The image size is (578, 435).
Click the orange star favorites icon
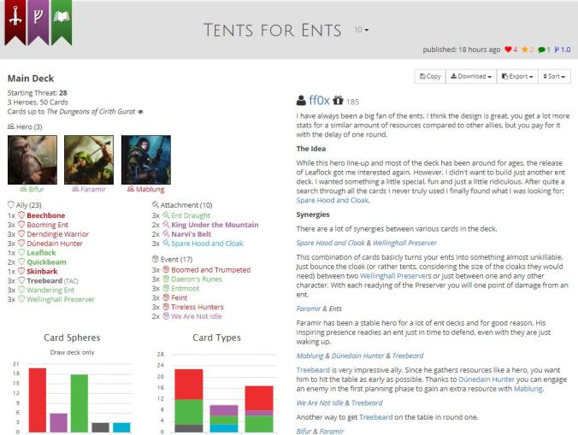pos(525,50)
